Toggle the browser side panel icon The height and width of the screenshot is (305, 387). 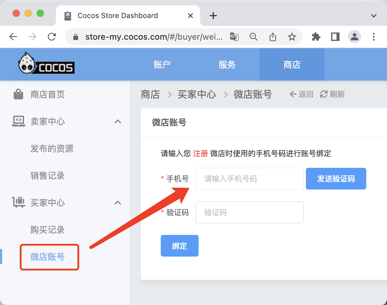335,37
